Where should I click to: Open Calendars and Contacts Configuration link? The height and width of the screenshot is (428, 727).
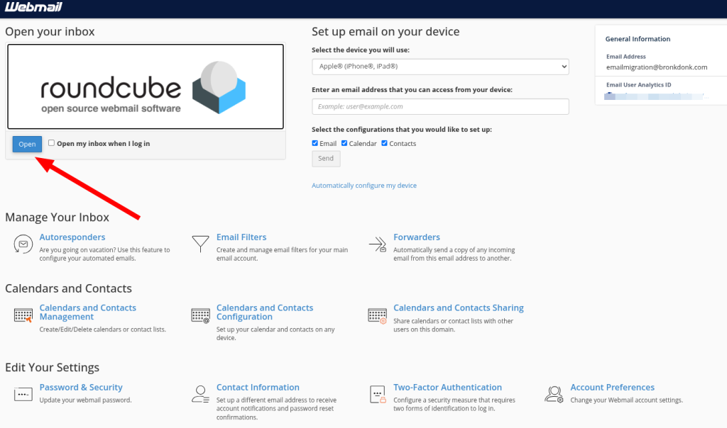pos(265,312)
